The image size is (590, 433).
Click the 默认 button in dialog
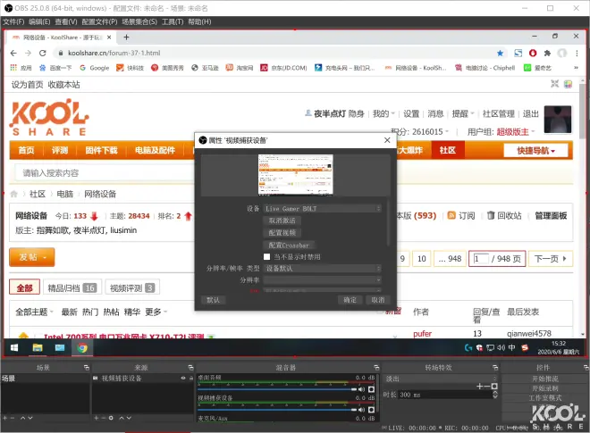click(x=213, y=300)
